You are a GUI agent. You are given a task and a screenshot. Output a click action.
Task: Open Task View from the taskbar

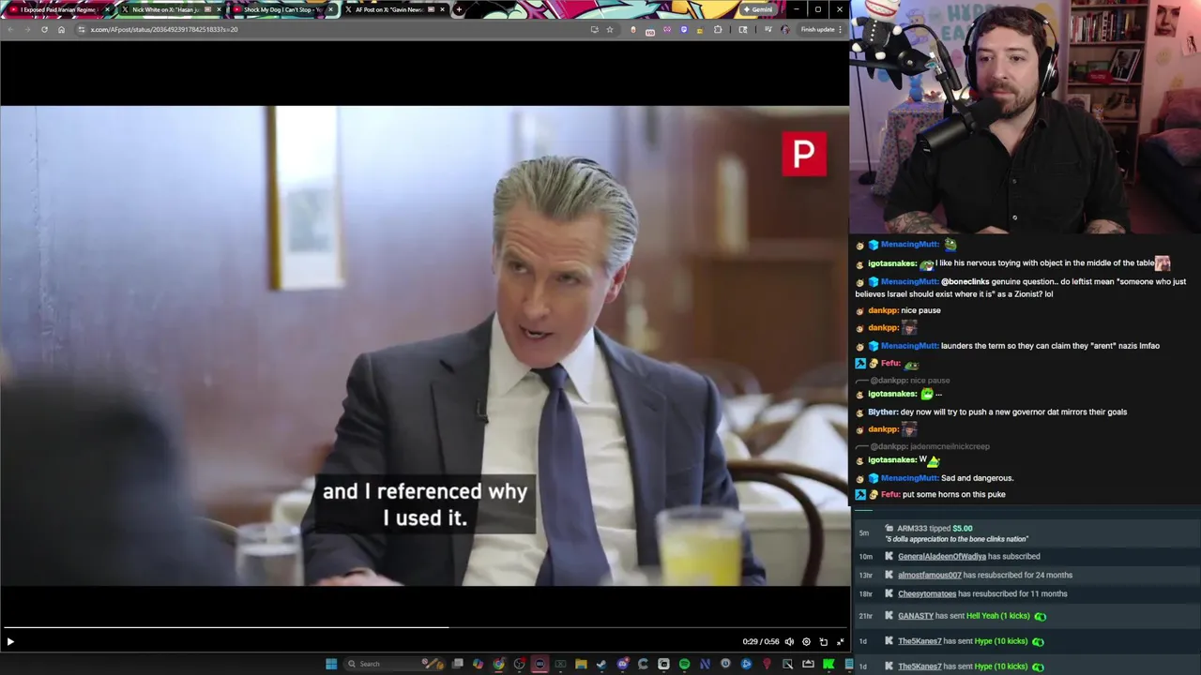point(457,664)
